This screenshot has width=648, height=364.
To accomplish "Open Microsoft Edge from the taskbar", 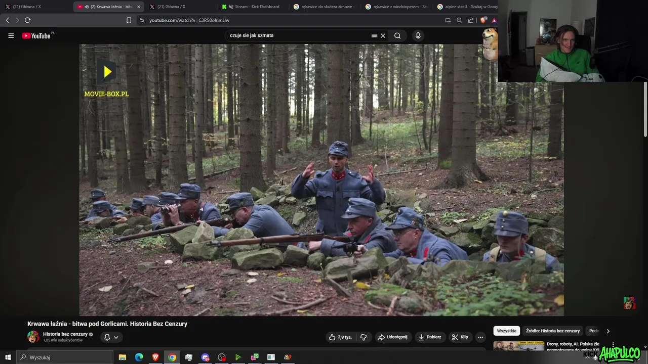I will click(x=139, y=357).
